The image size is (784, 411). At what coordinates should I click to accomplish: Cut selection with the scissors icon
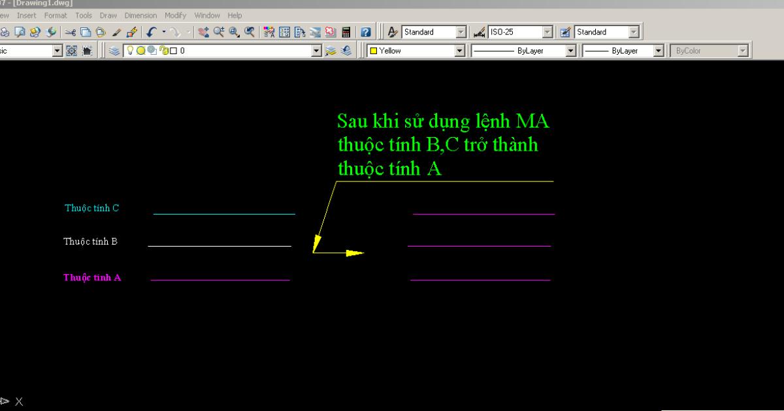[x=71, y=31]
